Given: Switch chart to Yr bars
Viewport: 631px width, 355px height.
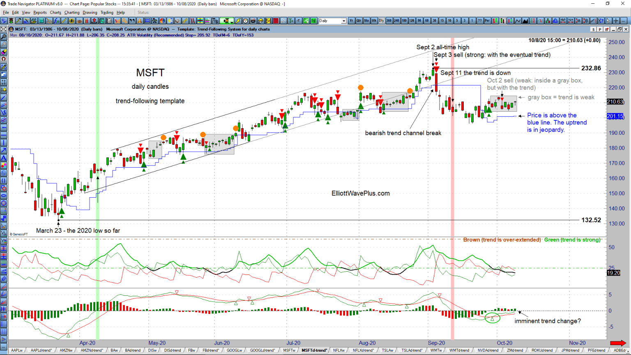Looking at the screenshot, I should click(x=351, y=21).
